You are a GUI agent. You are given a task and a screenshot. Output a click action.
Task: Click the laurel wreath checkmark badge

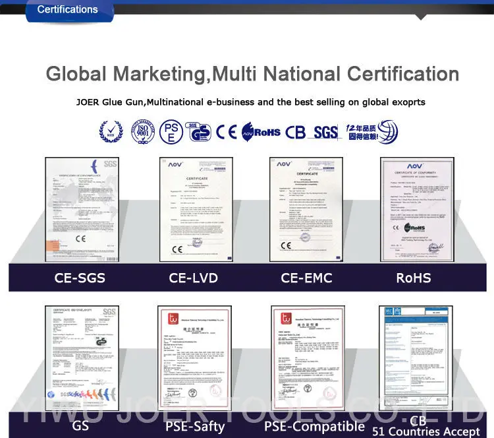[x=111, y=131]
